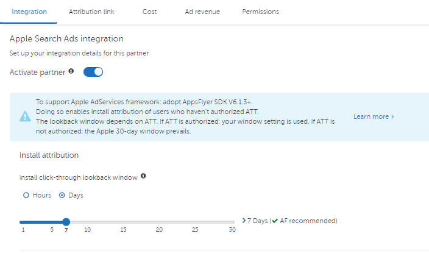Click the warning triangle icon in banner

point(25,116)
